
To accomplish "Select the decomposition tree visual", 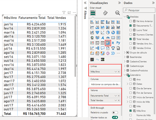I will (97, 48).
